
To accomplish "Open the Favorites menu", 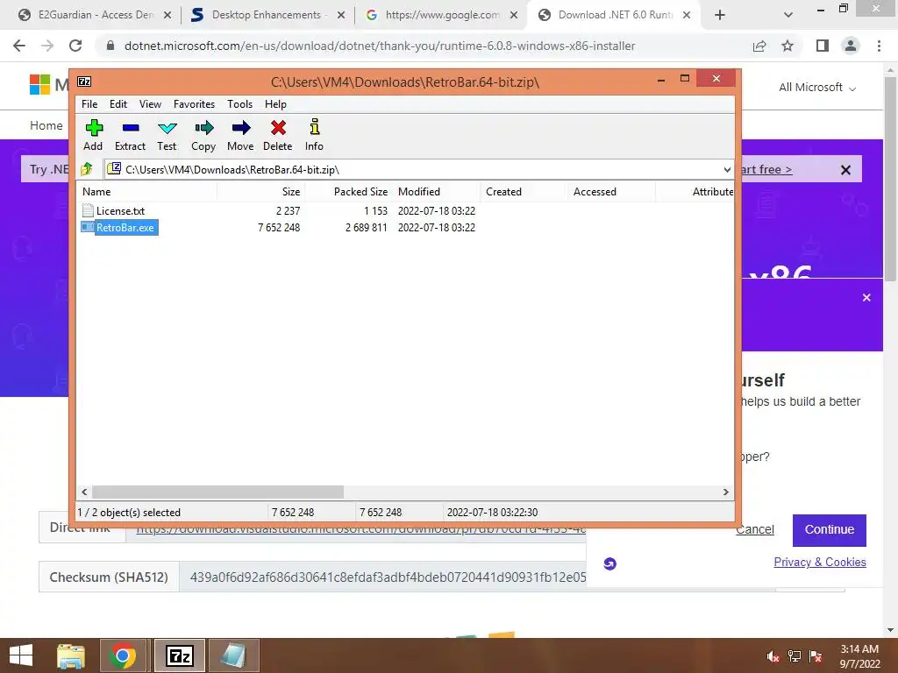I will 194,104.
